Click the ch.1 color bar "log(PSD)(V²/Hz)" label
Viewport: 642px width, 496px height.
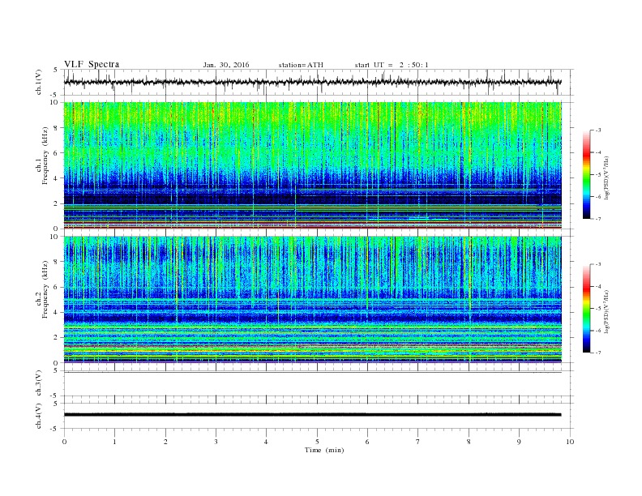pyautogui.click(x=607, y=178)
